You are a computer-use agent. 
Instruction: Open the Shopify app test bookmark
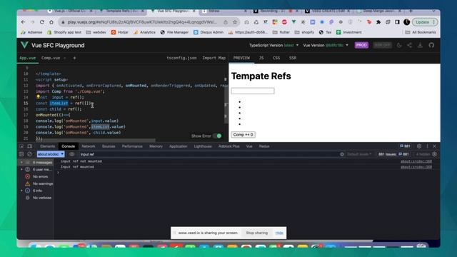tap(64, 32)
